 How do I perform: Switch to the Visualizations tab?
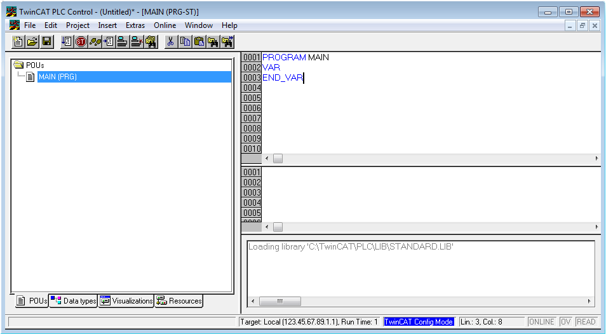tap(126, 301)
